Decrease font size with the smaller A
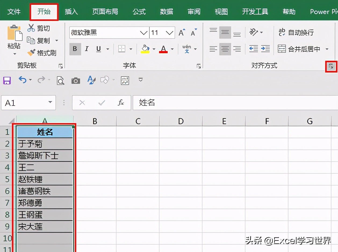The height and width of the screenshot is (252, 338). pos(193,32)
